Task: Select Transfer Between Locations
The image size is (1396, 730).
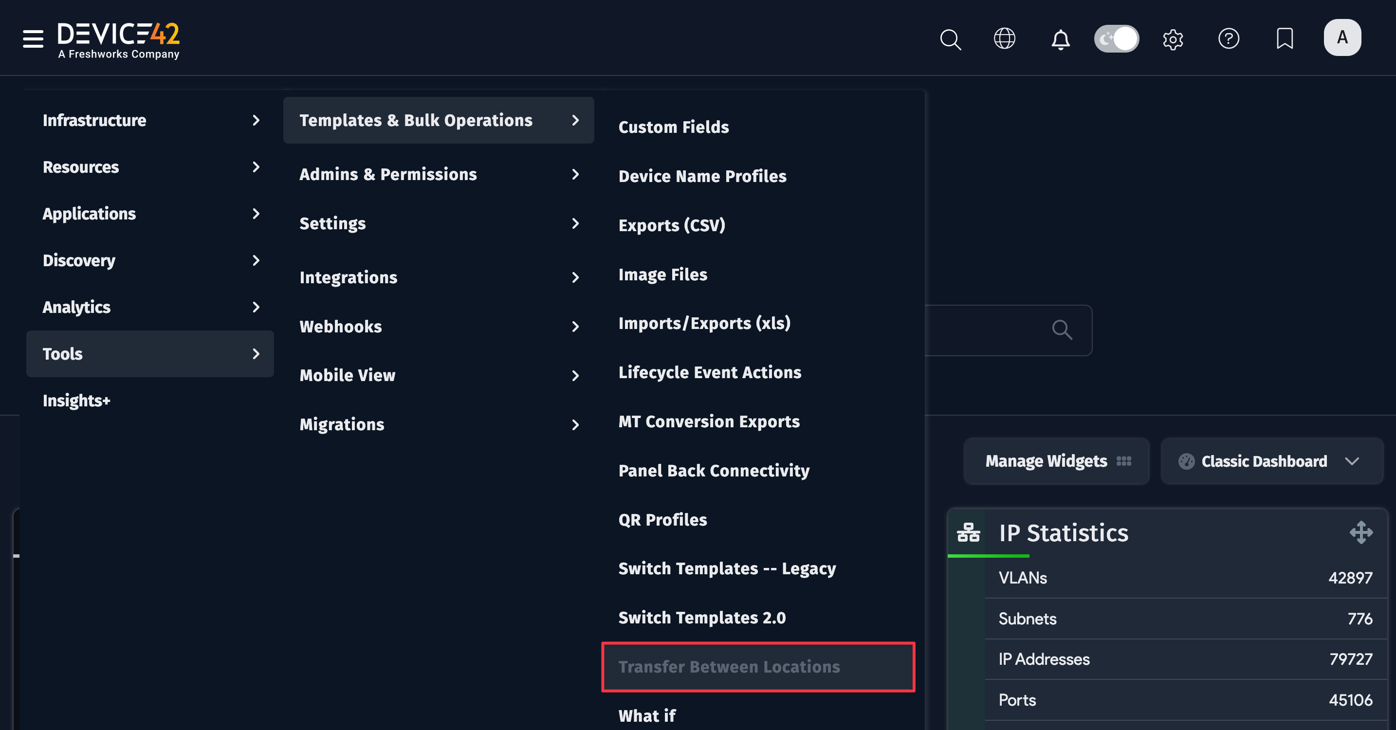Action: pyautogui.click(x=729, y=667)
